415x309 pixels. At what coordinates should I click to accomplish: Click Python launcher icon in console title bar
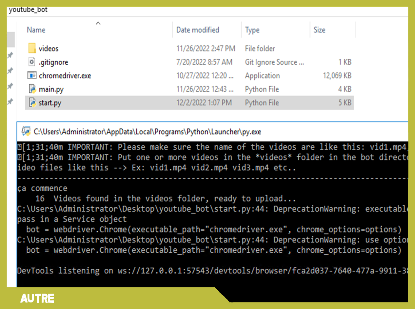(x=26, y=131)
